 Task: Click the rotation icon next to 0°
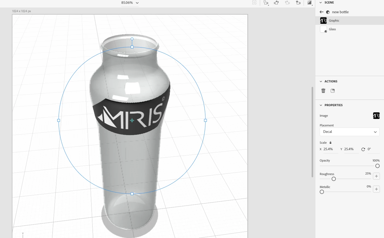click(x=363, y=149)
